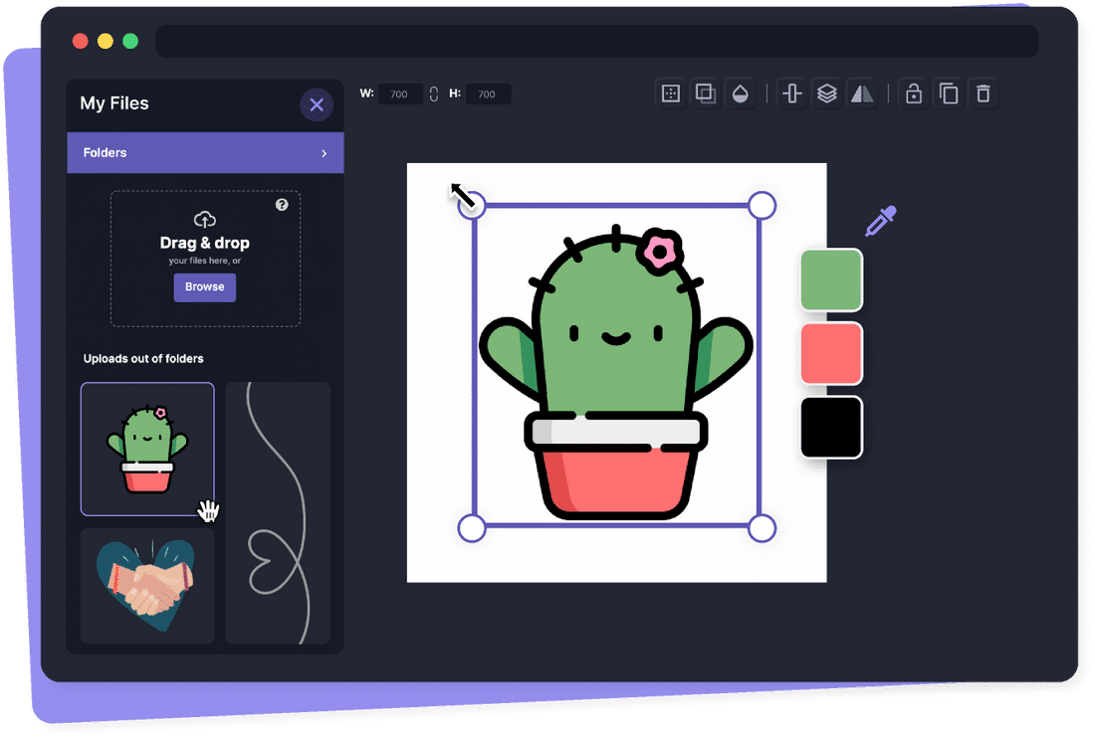Delete selection with the trash icon
Image resolution: width=1095 pixels, height=741 pixels.
[984, 93]
